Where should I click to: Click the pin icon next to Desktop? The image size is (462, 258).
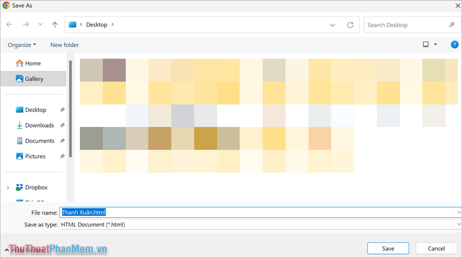point(62,110)
